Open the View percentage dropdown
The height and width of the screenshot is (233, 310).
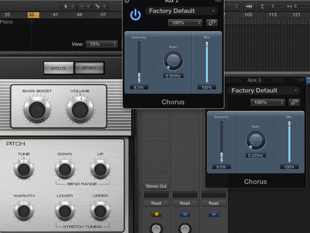[x=101, y=44]
